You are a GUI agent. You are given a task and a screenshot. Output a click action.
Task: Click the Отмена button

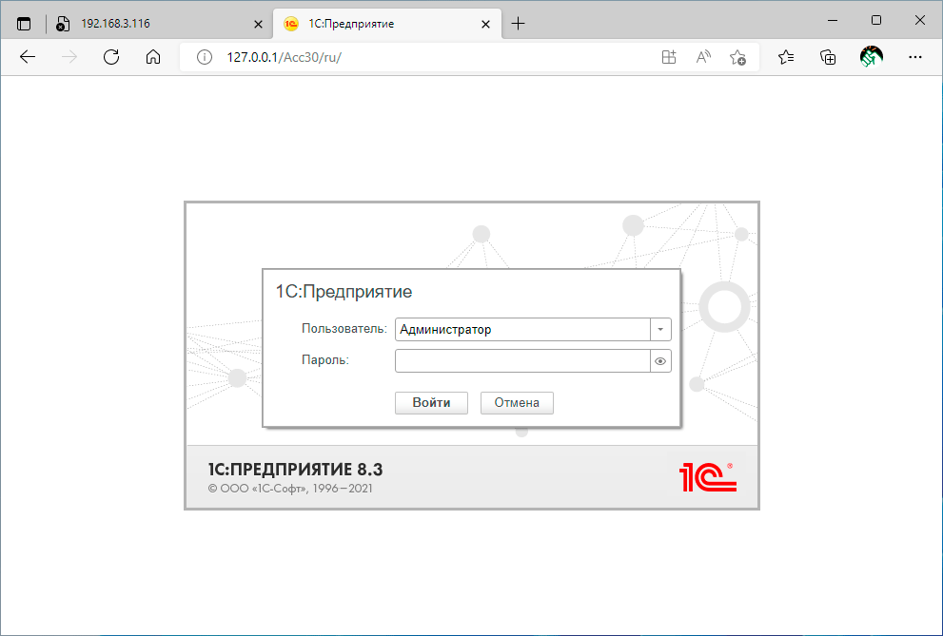point(517,402)
